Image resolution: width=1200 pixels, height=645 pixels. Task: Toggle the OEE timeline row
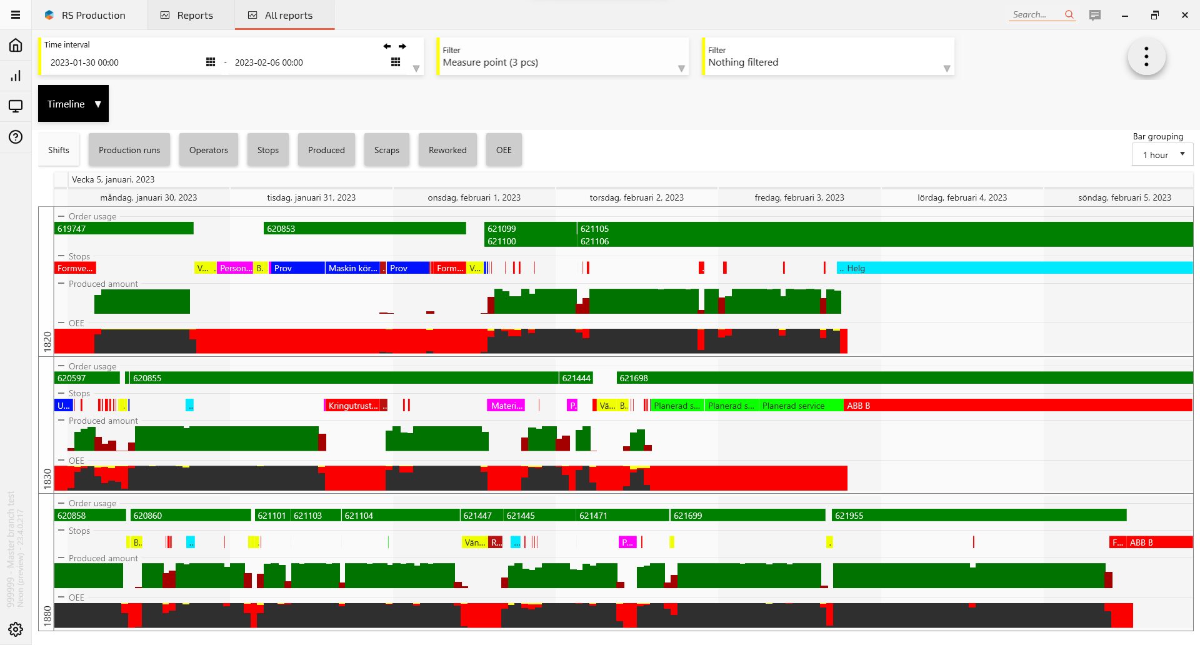(504, 150)
